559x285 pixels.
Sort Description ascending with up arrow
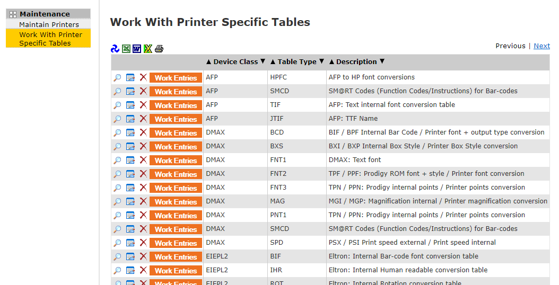pos(331,62)
